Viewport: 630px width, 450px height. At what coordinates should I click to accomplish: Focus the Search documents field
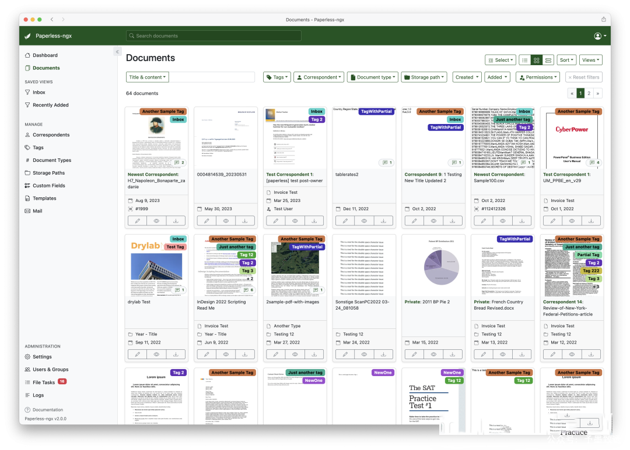[213, 36]
